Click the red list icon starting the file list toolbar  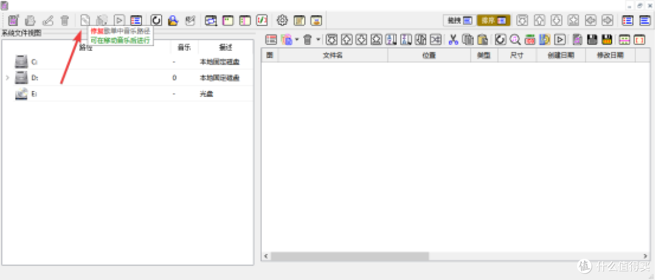point(272,39)
